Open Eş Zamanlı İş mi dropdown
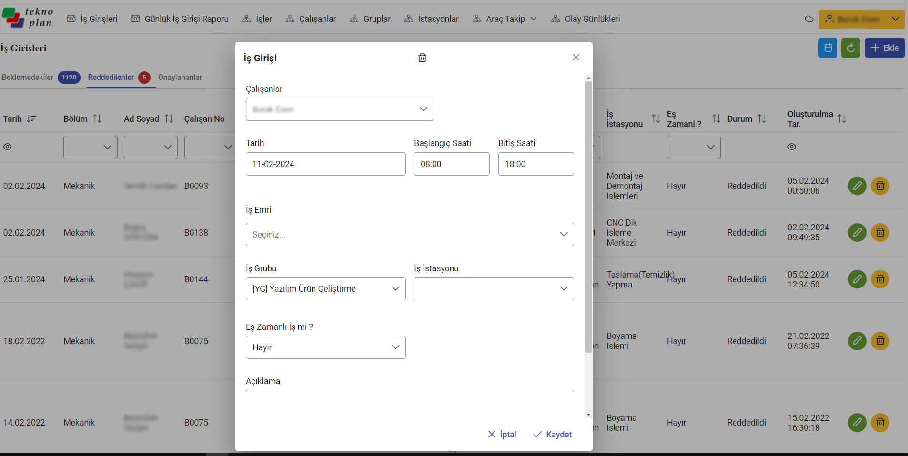 (325, 347)
